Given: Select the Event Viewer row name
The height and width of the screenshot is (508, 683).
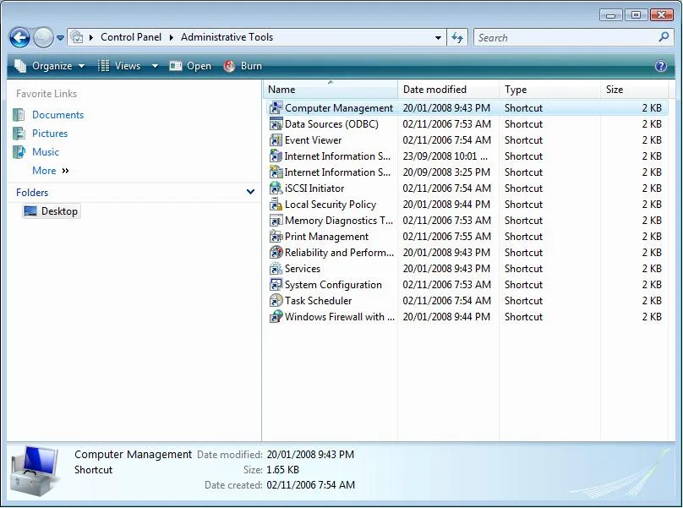Looking at the screenshot, I should tap(313, 139).
